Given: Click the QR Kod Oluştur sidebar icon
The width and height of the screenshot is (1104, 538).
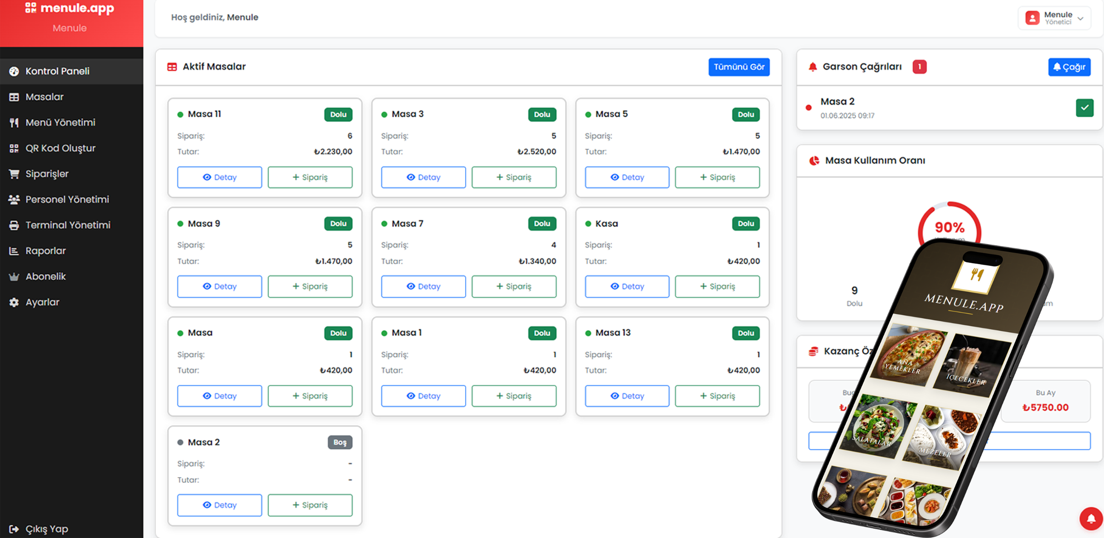Looking at the screenshot, I should (14, 148).
